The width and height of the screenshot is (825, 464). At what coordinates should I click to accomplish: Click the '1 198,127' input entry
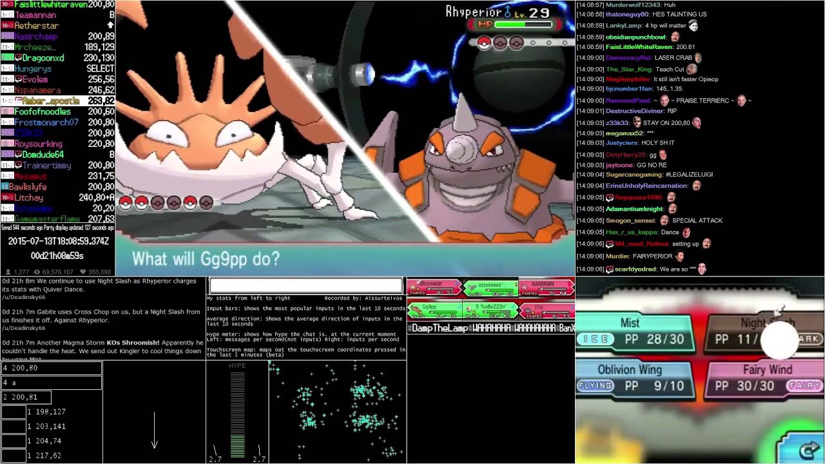(x=46, y=412)
